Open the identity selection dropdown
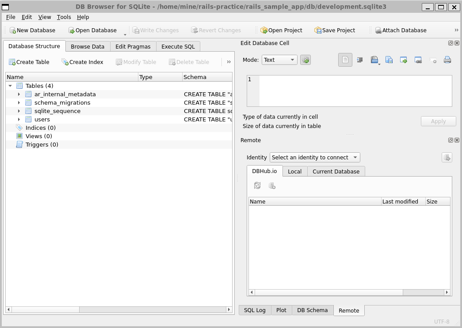Image resolution: width=462 pixels, height=328 pixels. 314,157
